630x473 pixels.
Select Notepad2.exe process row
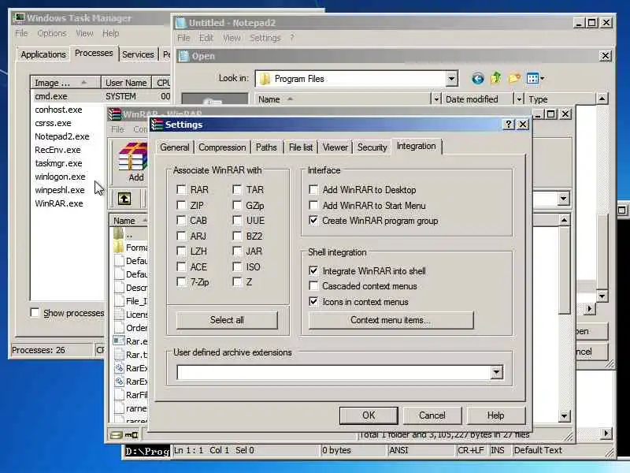(x=62, y=136)
